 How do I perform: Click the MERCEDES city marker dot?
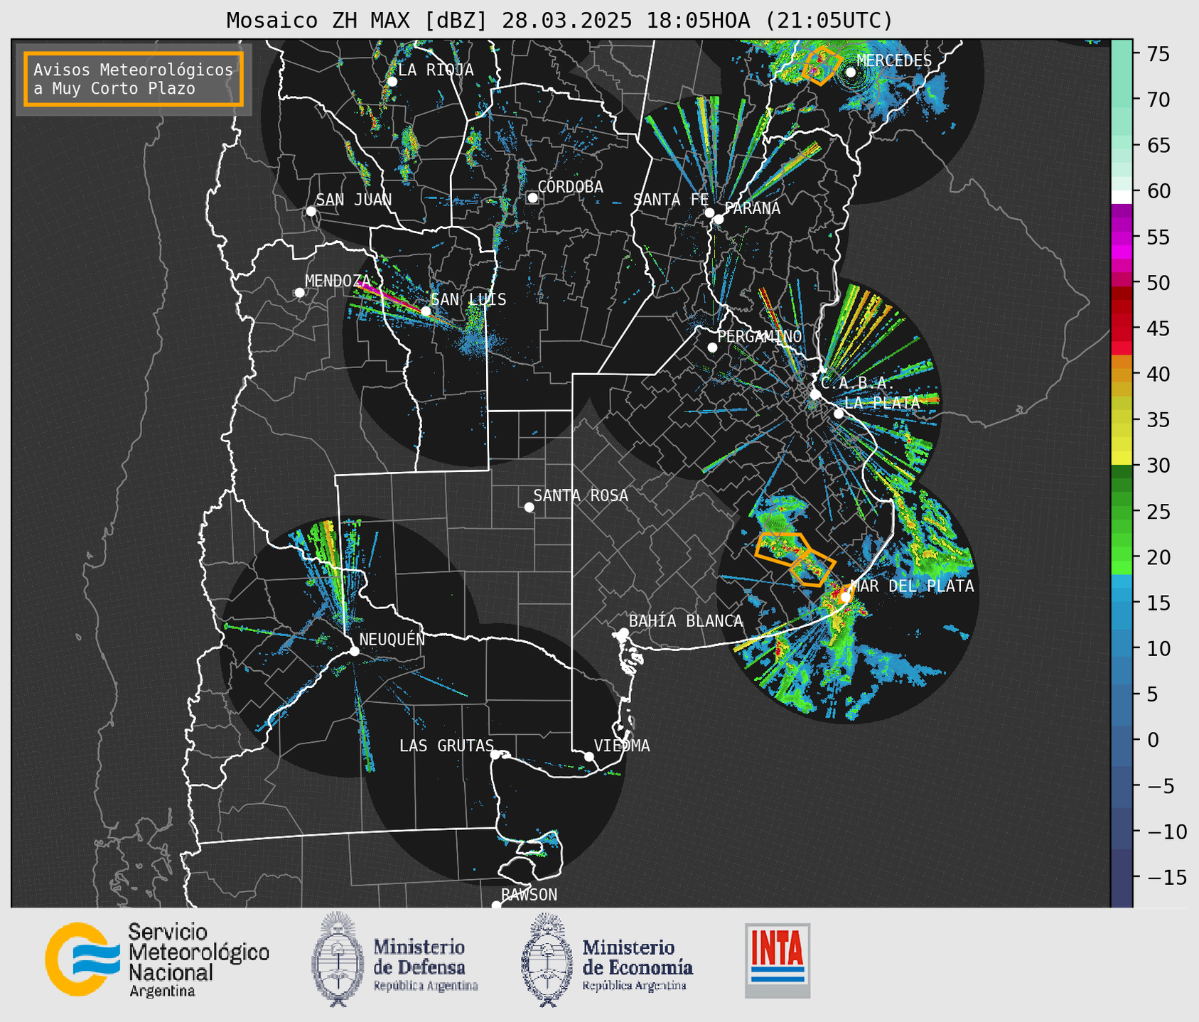(850, 72)
